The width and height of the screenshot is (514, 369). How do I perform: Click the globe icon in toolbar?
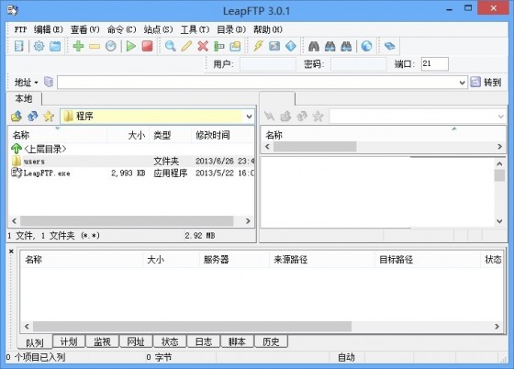[x=366, y=46]
